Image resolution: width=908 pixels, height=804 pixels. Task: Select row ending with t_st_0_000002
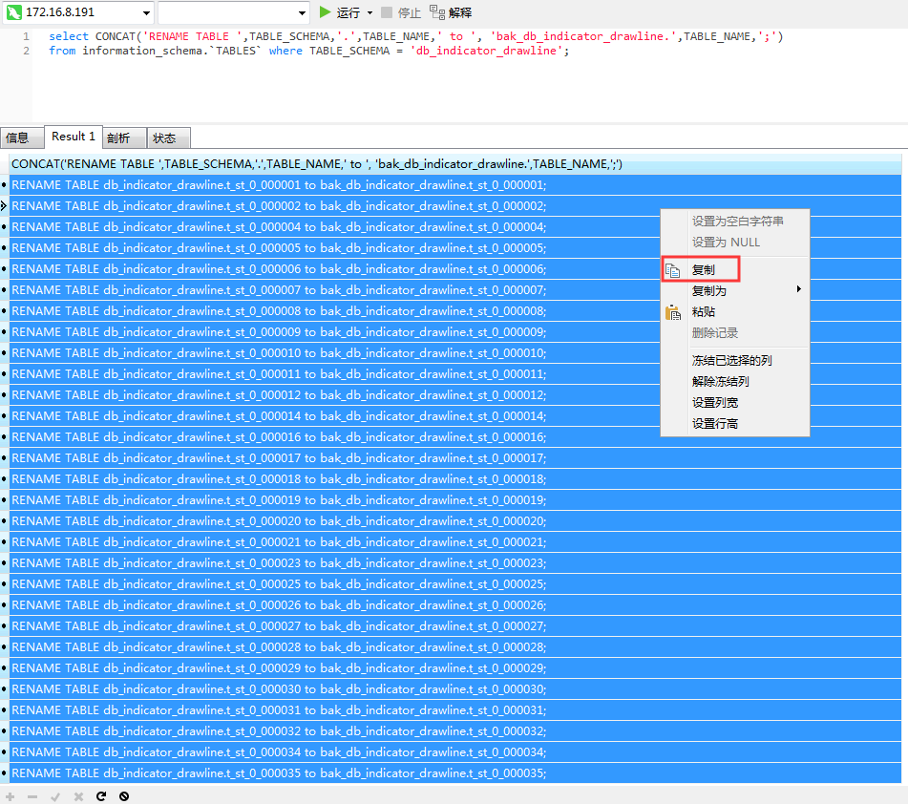click(x=455, y=206)
